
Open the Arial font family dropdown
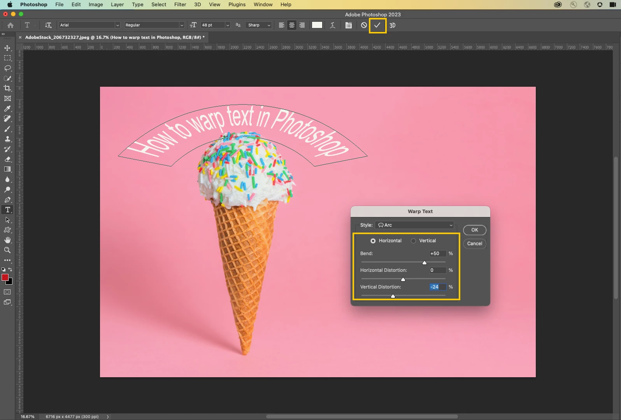pos(89,25)
